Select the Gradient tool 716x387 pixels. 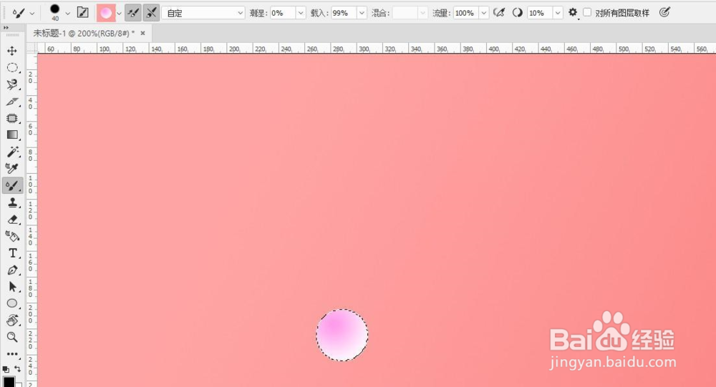tap(12, 135)
